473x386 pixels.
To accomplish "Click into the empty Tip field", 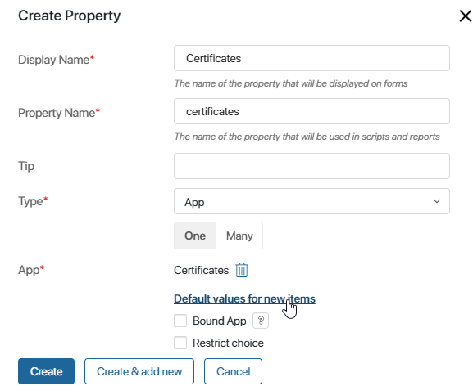I will pos(312,166).
